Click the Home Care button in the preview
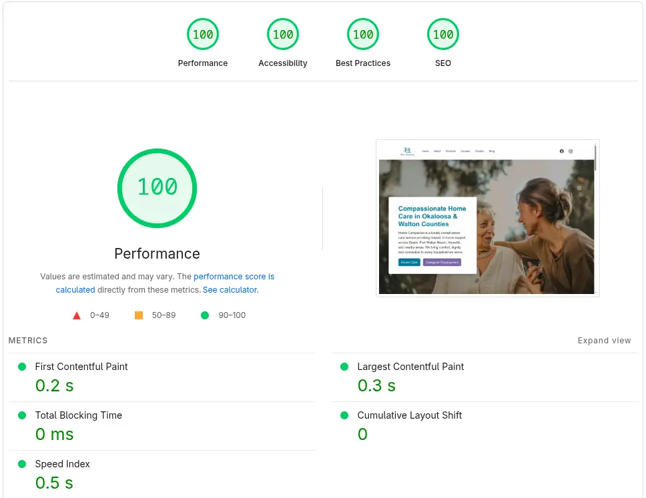The width and height of the screenshot is (646, 498). 409,263
